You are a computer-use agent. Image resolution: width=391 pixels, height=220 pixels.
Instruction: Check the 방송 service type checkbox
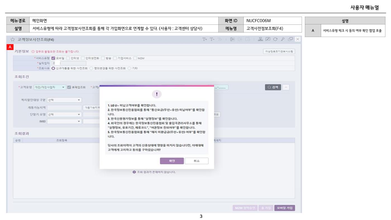pos(102,58)
